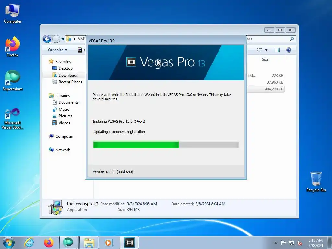The image size is (332, 249).
Task: Click the address bar folder icon
Action: pyautogui.click(x=69, y=39)
